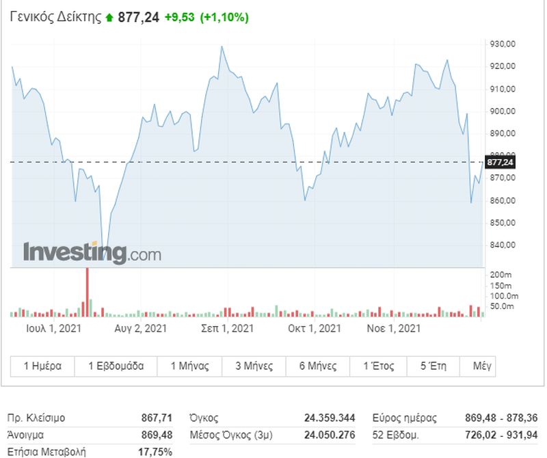Click the black 877,24 price label on the axis
The width and height of the screenshot is (547, 458).
point(500,162)
